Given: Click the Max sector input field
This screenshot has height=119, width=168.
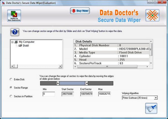Looking at the screenshot, I should 104,94.
